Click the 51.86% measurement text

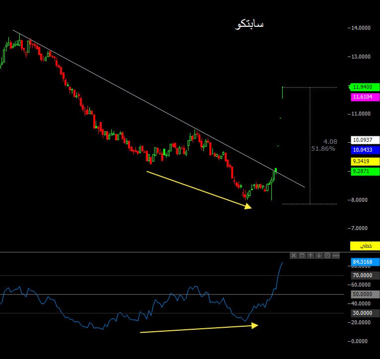point(323,148)
